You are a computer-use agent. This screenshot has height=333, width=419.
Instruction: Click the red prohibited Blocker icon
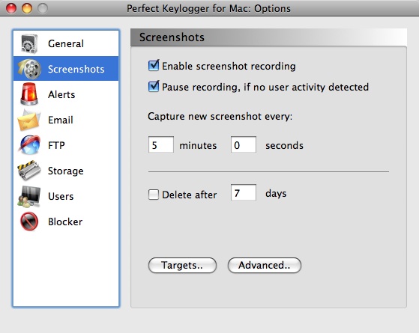click(29, 222)
